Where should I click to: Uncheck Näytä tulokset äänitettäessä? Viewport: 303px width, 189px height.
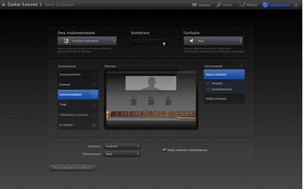pos(164,150)
